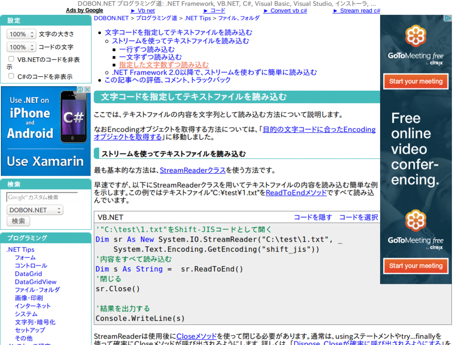This screenshot has width=460, height=345.
Task: Click the AdChoices icon on GoToMeeting ad
Action: (x=448, y=18)
